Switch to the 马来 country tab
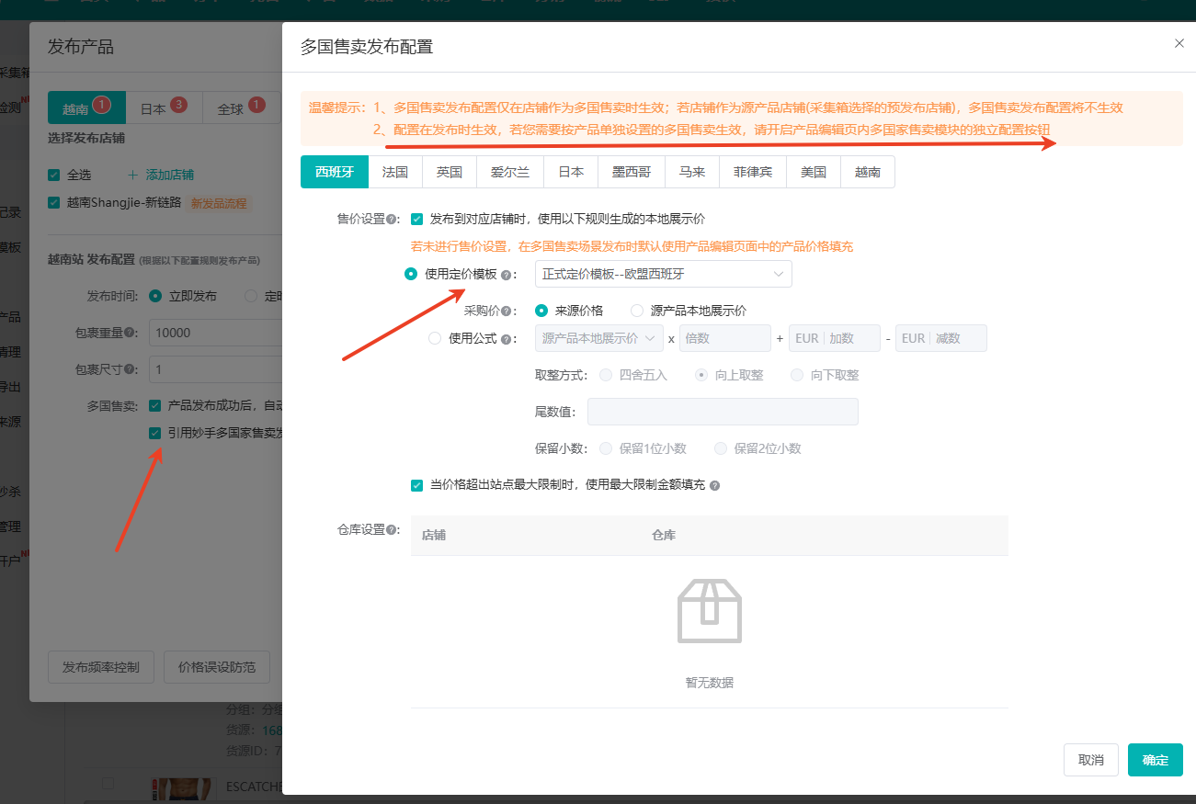The image size is (1196, 804). (x=692, y=172)
